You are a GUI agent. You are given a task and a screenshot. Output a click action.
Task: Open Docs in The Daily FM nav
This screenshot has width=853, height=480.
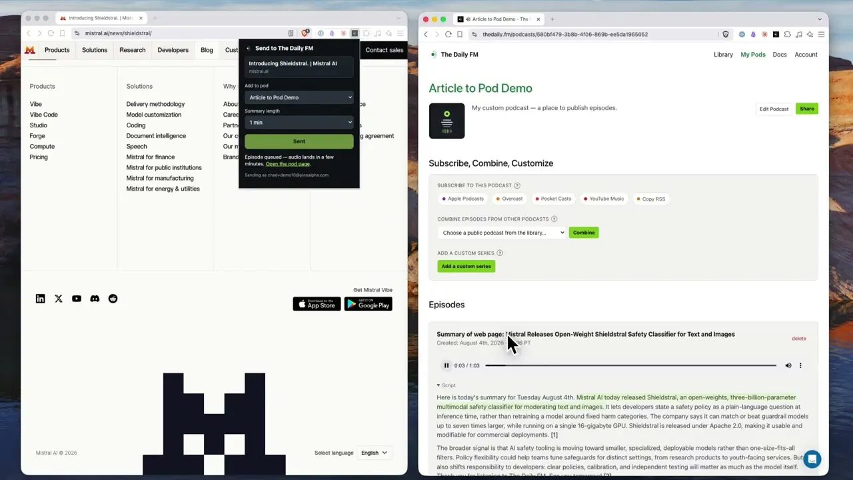780,55
